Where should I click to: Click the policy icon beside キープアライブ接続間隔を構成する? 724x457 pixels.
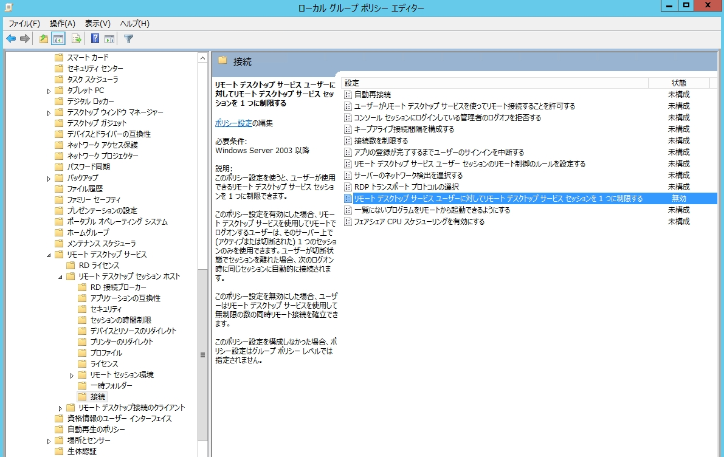point(348,129)
